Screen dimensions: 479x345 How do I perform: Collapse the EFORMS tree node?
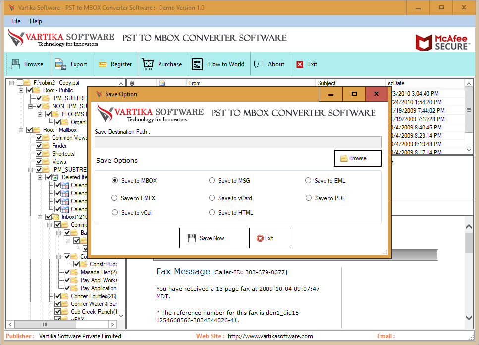[x=40, y=114]
